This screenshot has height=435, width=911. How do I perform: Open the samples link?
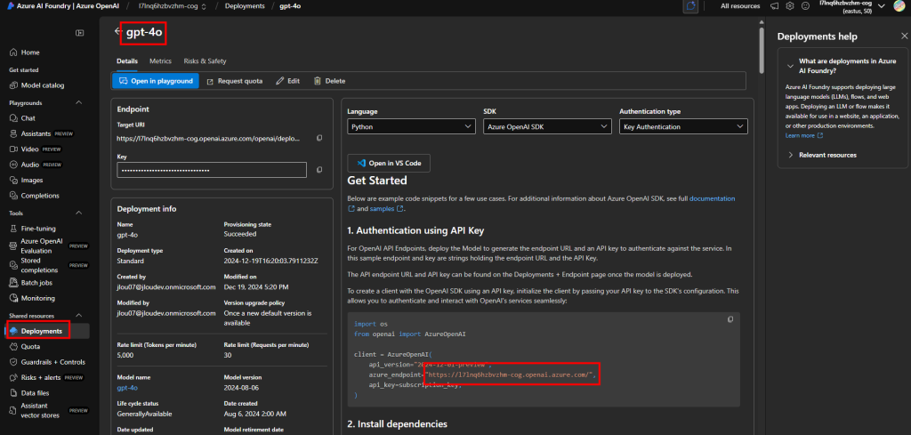click(385, 208)
